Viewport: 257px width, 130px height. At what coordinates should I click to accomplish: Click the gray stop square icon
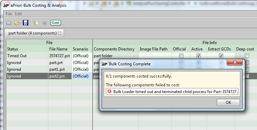coord(45,23)
